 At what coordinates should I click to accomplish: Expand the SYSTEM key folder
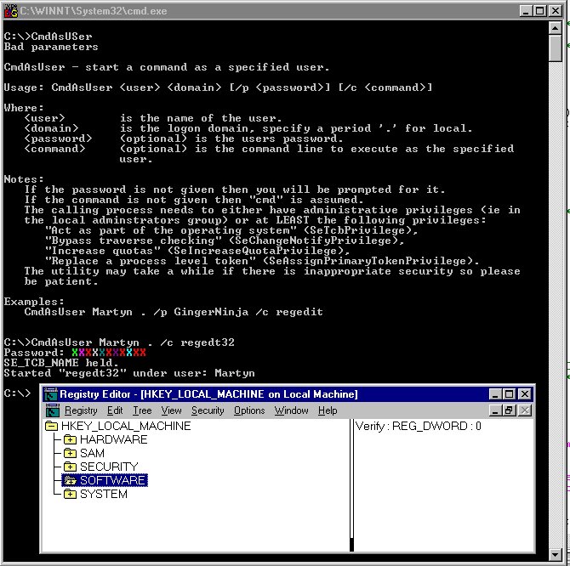click(70, 494)
